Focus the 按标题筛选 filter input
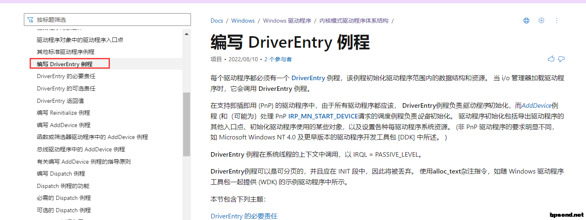The width and height of the screenshot is (586, 220). coord(107,20)
